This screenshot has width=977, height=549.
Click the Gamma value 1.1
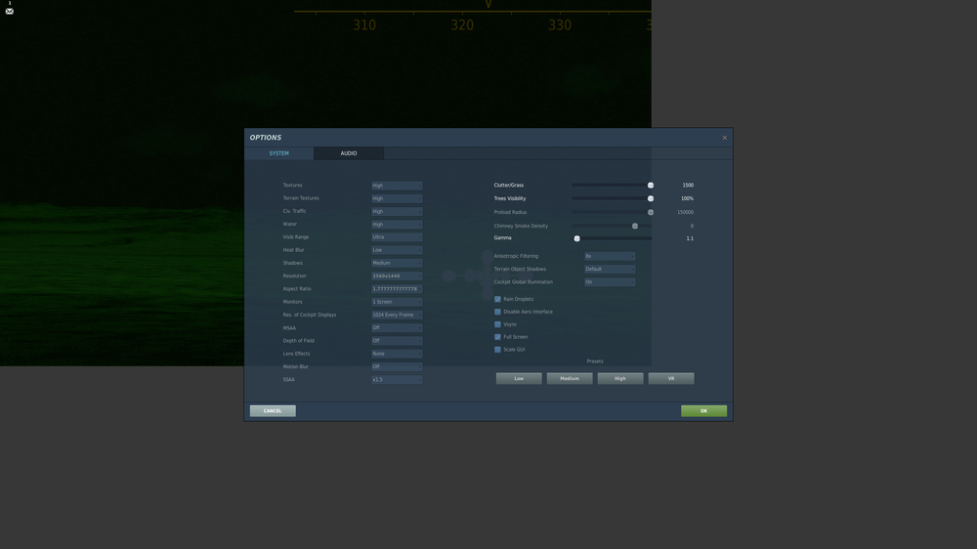(x=690, y=238)
